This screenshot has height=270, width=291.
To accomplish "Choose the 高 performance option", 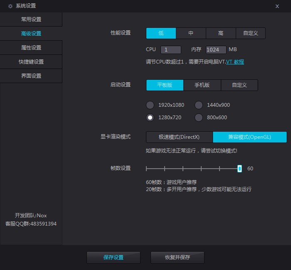I will (x=221, y=33).
